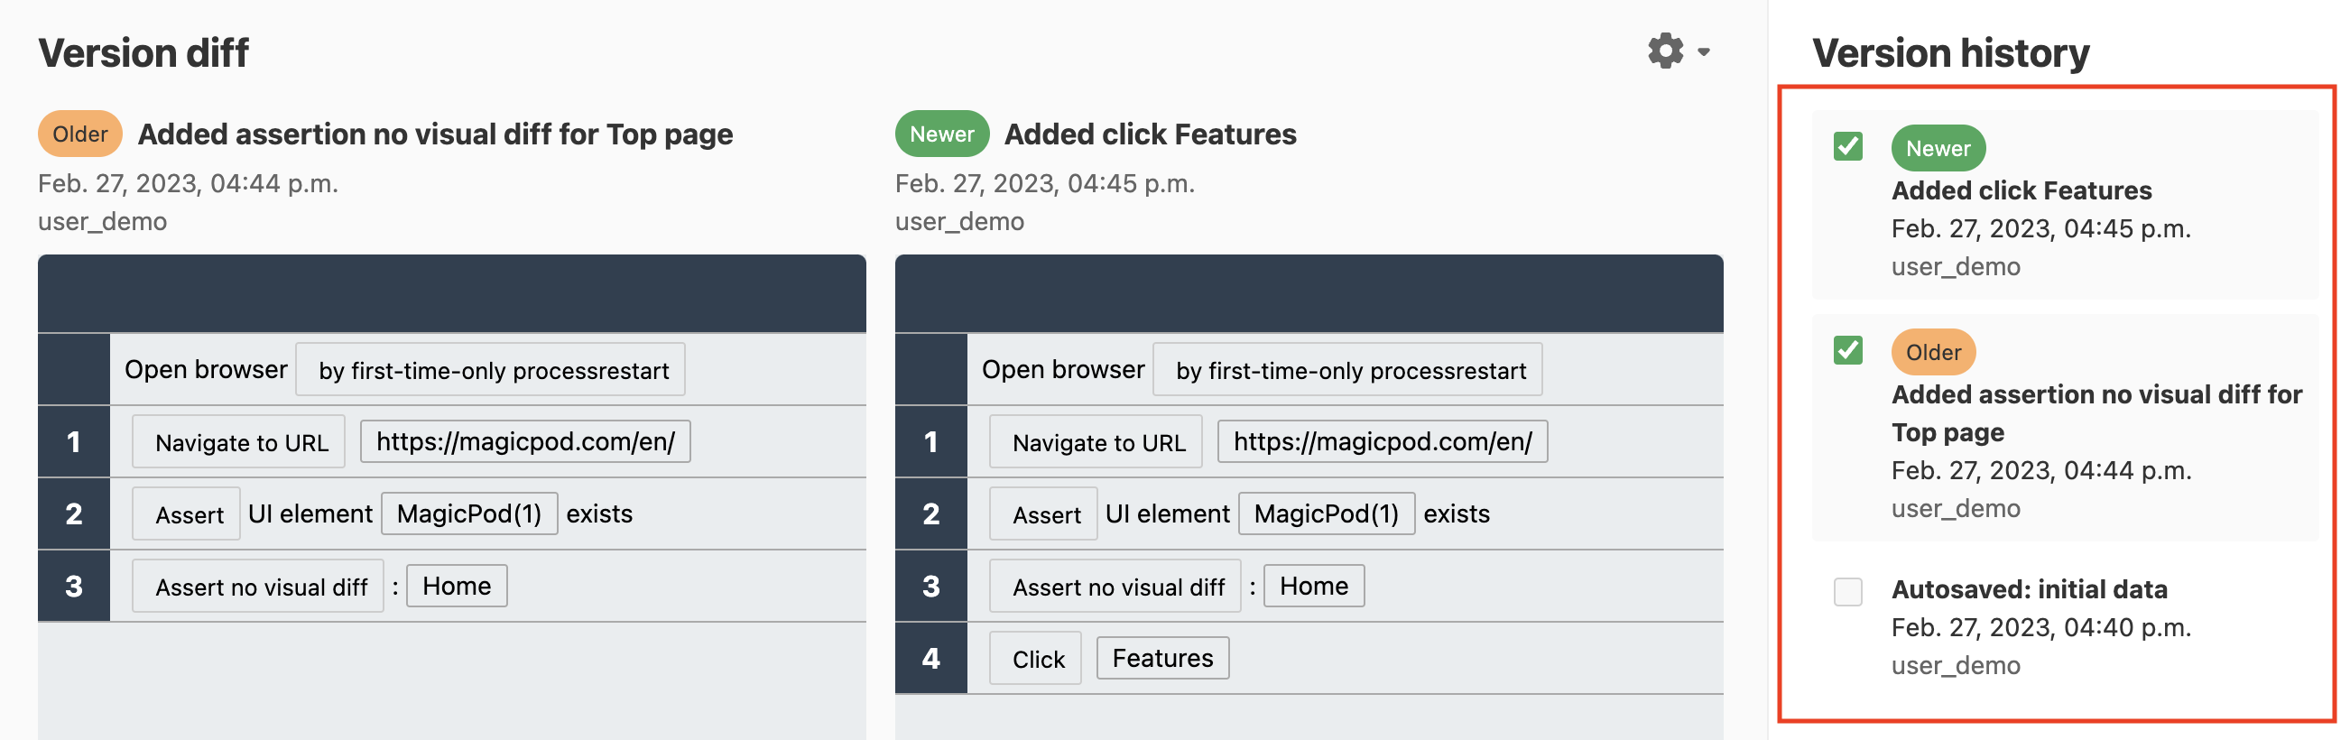Click "Navigate to URL" command in Older panel

(239, 442)
